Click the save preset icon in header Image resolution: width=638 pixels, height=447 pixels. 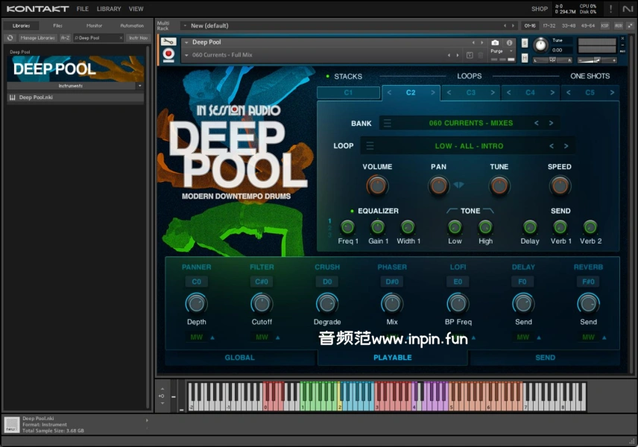tap(470, 55)
